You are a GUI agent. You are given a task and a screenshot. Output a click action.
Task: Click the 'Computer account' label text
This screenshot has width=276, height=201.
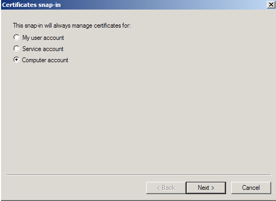coord(45,60)
